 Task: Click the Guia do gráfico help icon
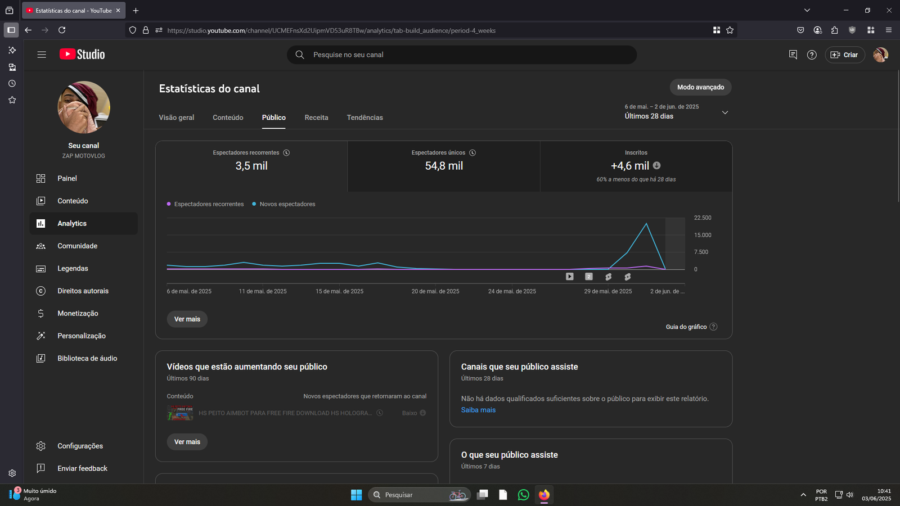coord(713,327)
